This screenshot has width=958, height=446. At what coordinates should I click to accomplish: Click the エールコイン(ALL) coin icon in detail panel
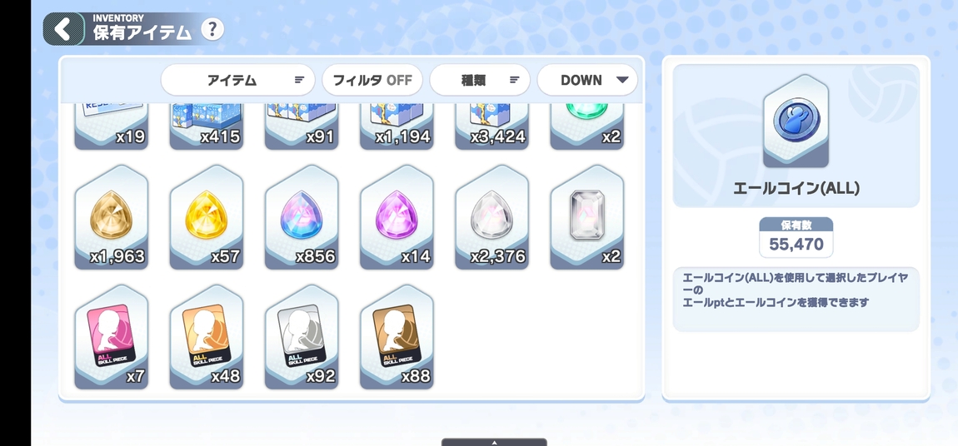[796, 121]
